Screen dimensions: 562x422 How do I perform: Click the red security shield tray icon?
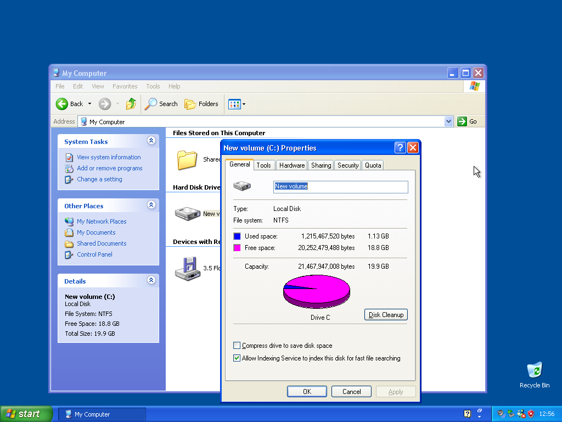coord(531,414)
